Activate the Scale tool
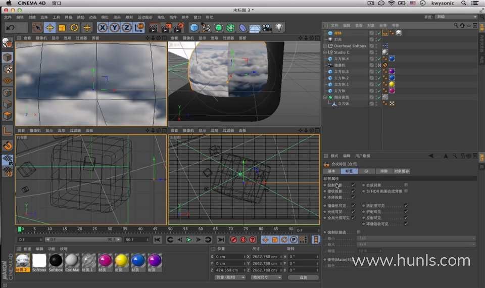Viewport: 485px width, 288px height. (x=62, y=28)
